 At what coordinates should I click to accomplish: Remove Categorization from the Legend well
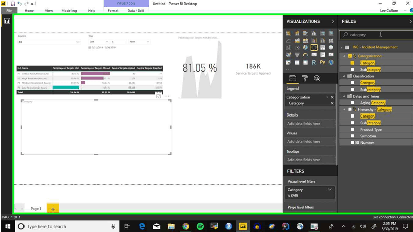pos(332,97)
